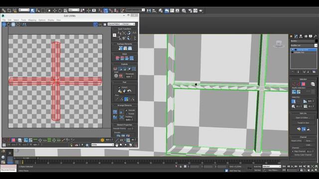Screen dimensions: 319x179
Task: Click the Relax Until Flat icon in Reshape Elements
Action: 130,48
